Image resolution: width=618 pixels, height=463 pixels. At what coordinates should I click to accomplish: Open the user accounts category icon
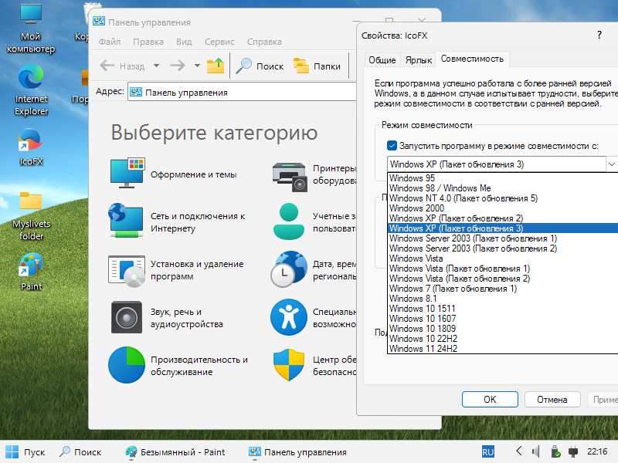coord(289,221)
